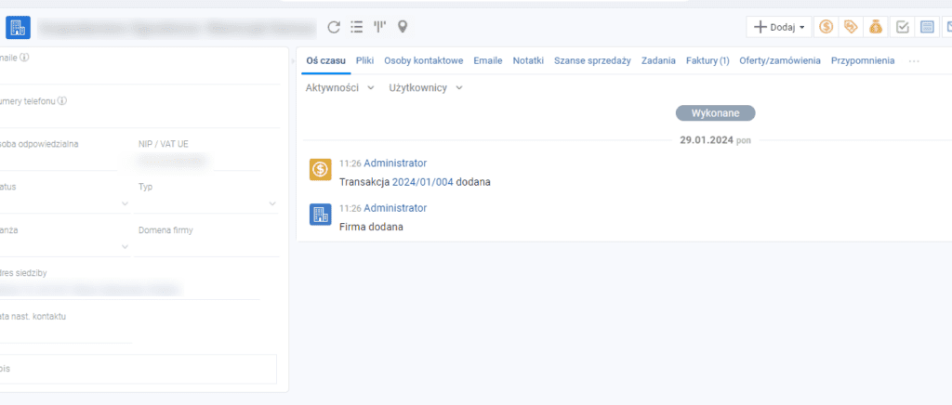
Task: Click the orange money bag toolbar icon
Action: pyautogui.click(x=876, y=27)
